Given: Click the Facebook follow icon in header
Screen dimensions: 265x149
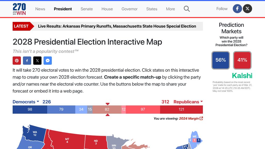Looking at the screenshot, I should [x=237, y=9].
